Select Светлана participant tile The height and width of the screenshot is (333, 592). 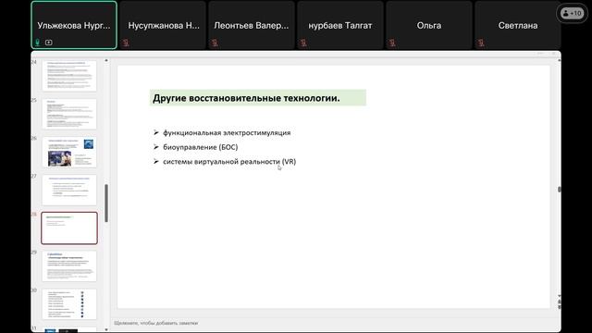click(518, 25)
